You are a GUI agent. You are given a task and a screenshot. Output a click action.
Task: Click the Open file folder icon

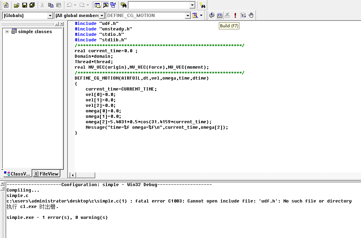point(16,5)
